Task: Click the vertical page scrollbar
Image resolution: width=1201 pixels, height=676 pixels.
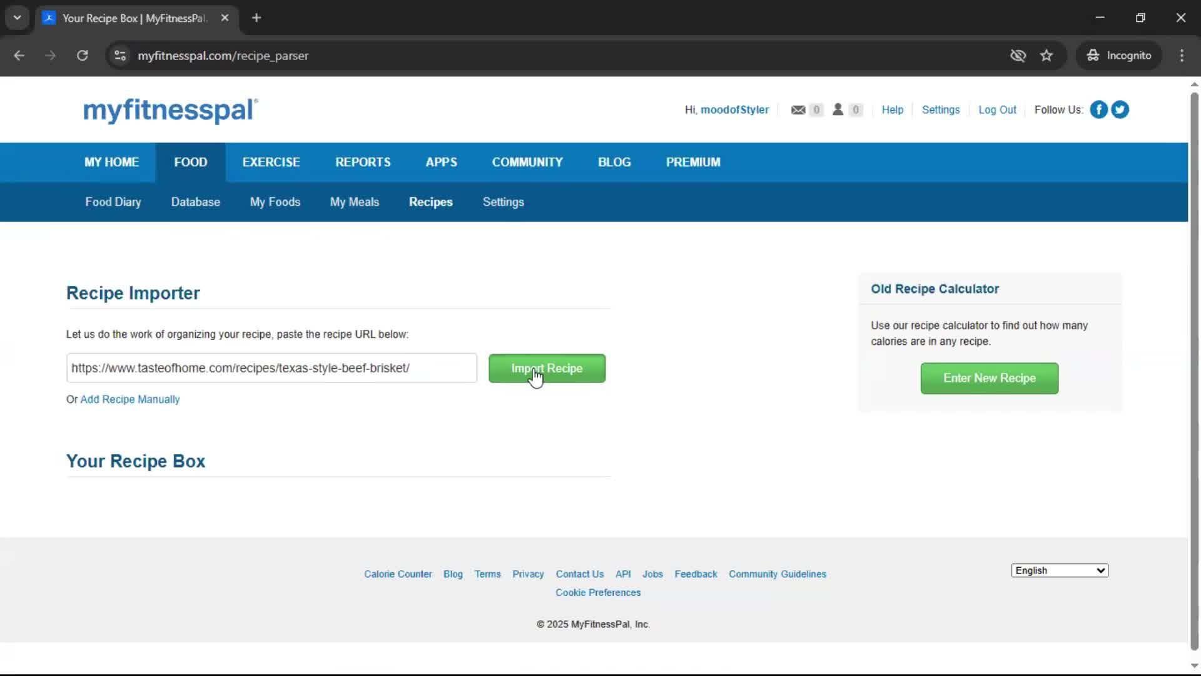Action: point(1194,372)
